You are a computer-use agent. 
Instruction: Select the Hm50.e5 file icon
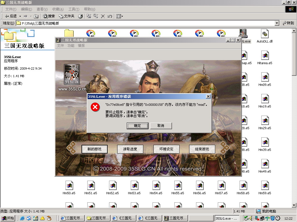tap(69, 186)
